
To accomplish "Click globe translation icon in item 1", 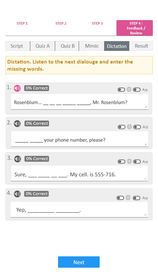I will [129, 89].
